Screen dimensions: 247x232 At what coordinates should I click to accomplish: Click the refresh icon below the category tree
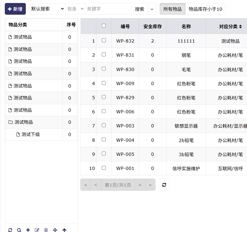(10, 230)
